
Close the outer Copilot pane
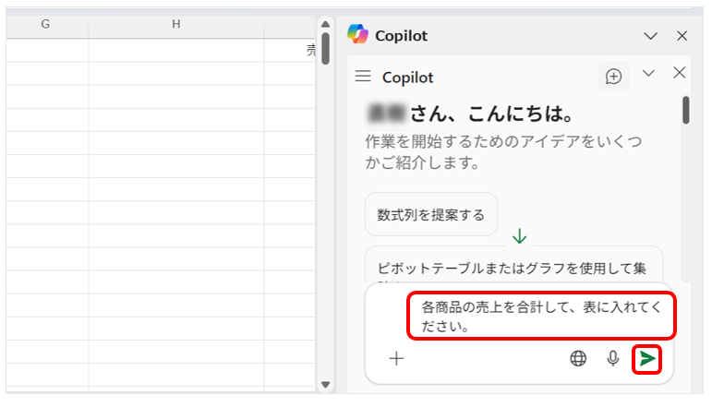[x=682, y=36]
